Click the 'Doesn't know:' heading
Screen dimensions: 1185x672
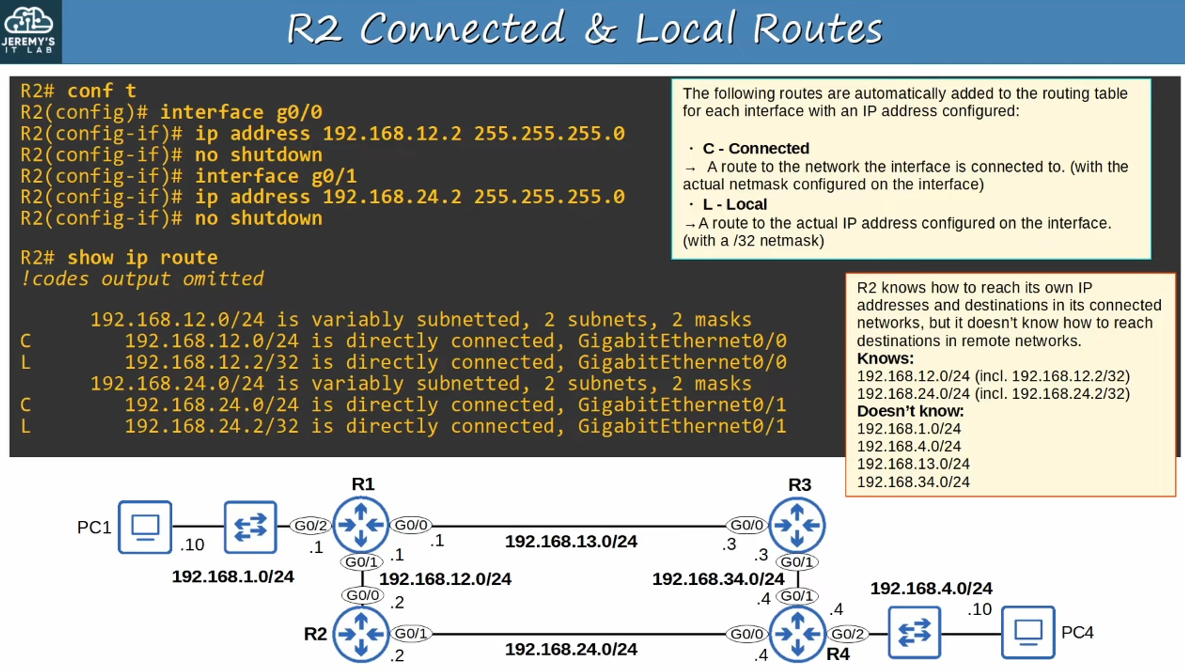pos(910,411)
